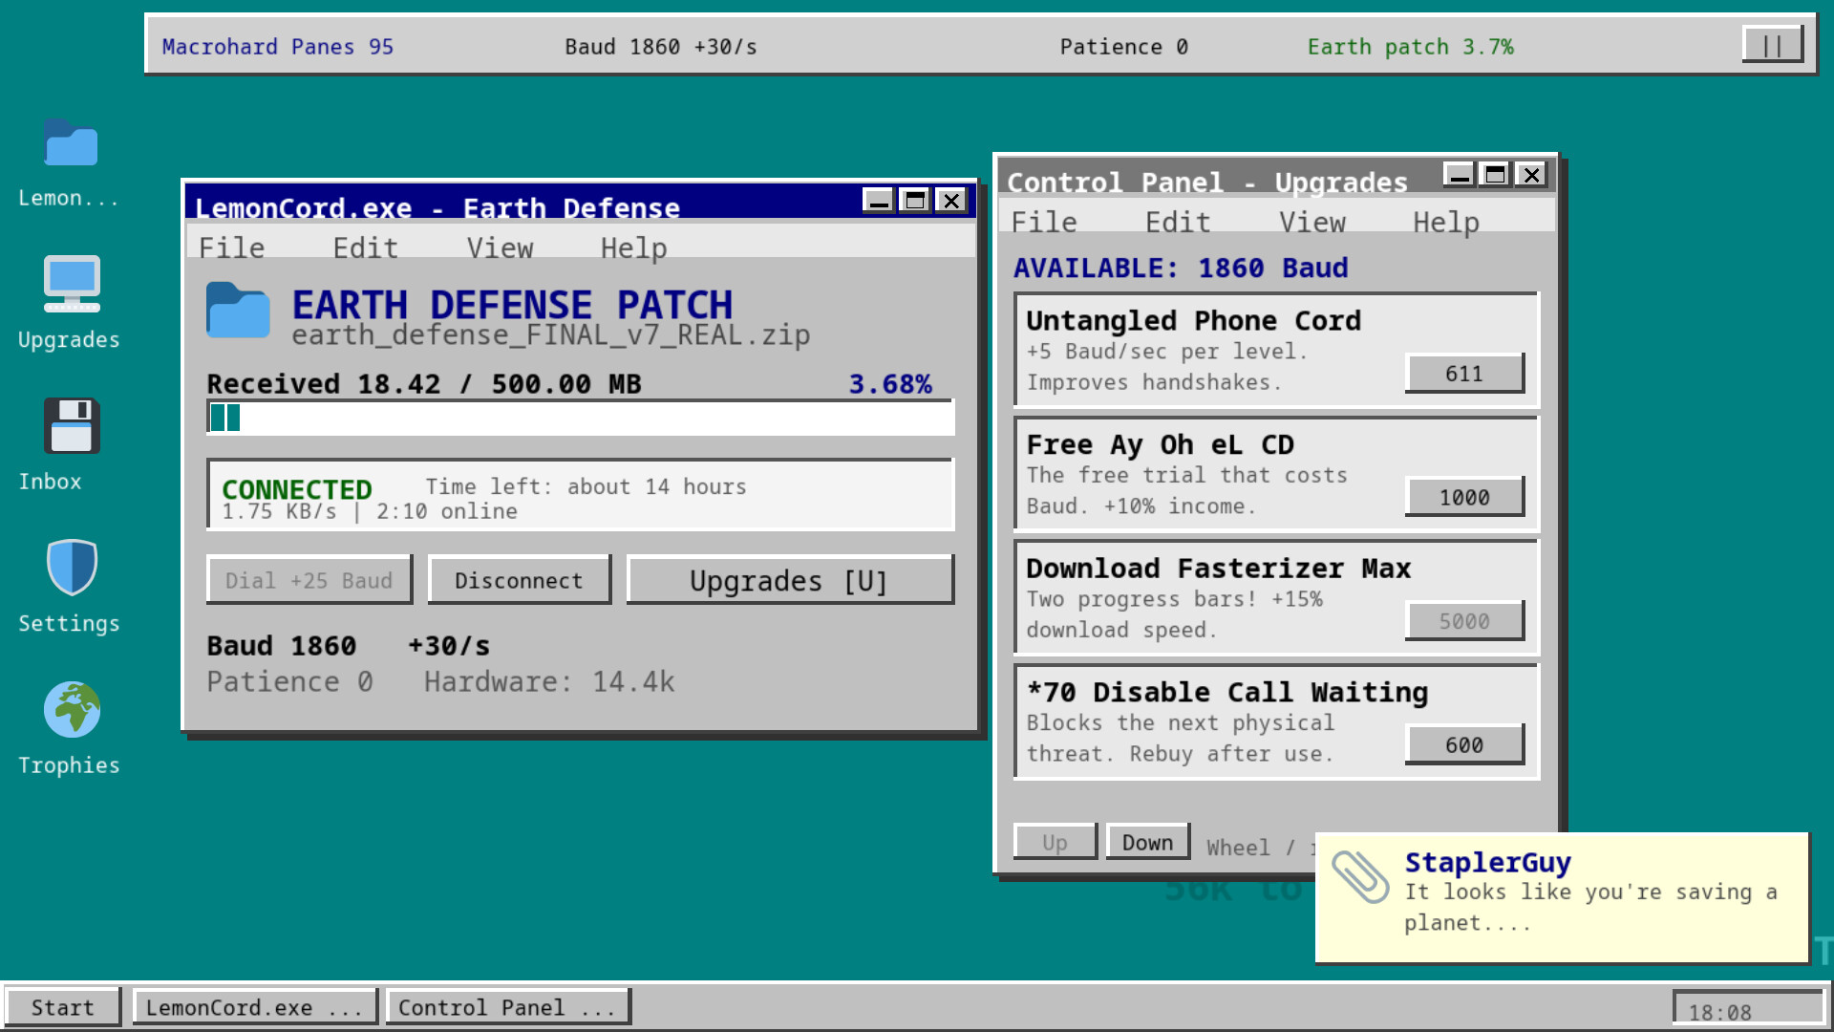The image size is (1834, 1032).
Task: Buy Download Fasterizer Max for 5000
Action: pyautogui.click(x=1464, y=621)
